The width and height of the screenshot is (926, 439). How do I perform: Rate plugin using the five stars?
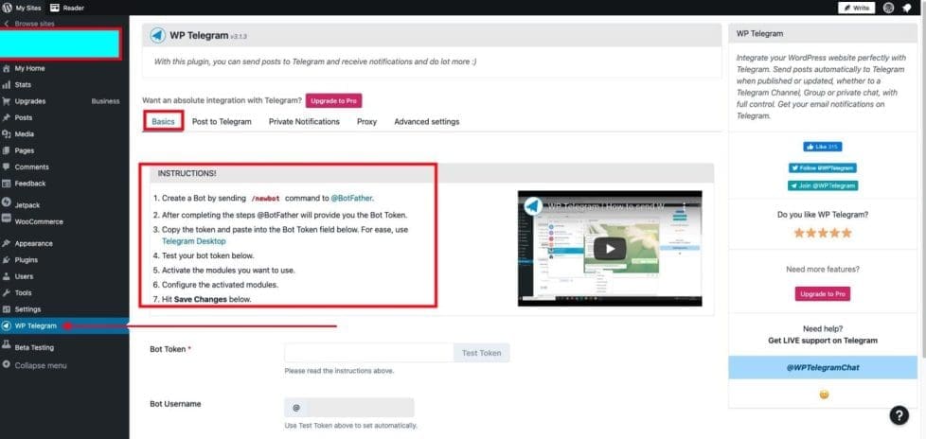(822, 233)
